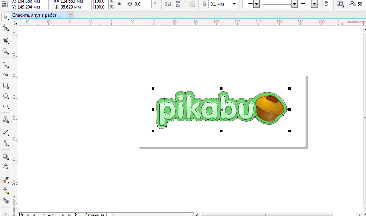
Task: Switch to the Страница 1 page tab
Action: (96, 215)
